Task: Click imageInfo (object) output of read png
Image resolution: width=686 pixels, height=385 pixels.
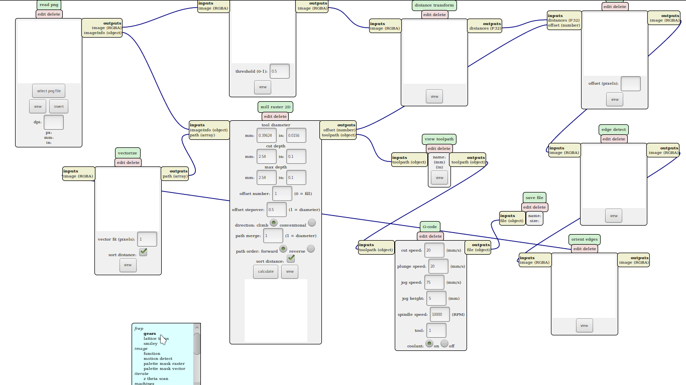Action: click(102, 33)
